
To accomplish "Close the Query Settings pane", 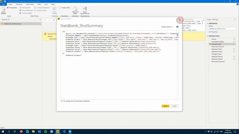I will (235, 20).
